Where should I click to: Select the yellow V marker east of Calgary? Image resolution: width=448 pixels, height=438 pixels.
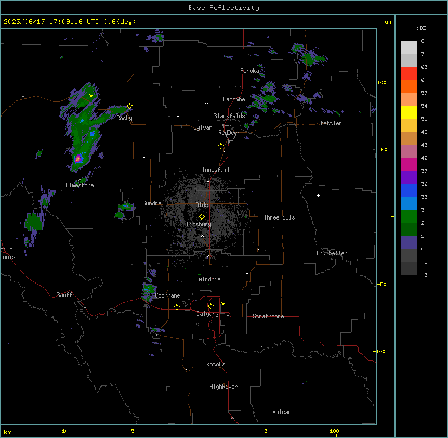point(223,304)
